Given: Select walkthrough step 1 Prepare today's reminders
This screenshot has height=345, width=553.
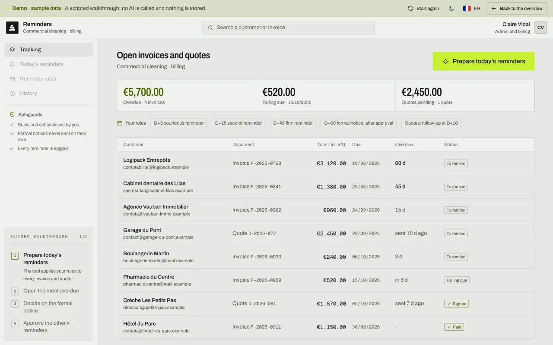Looking at the screenshot, I should pyautogui.click(x=48, y=267).
